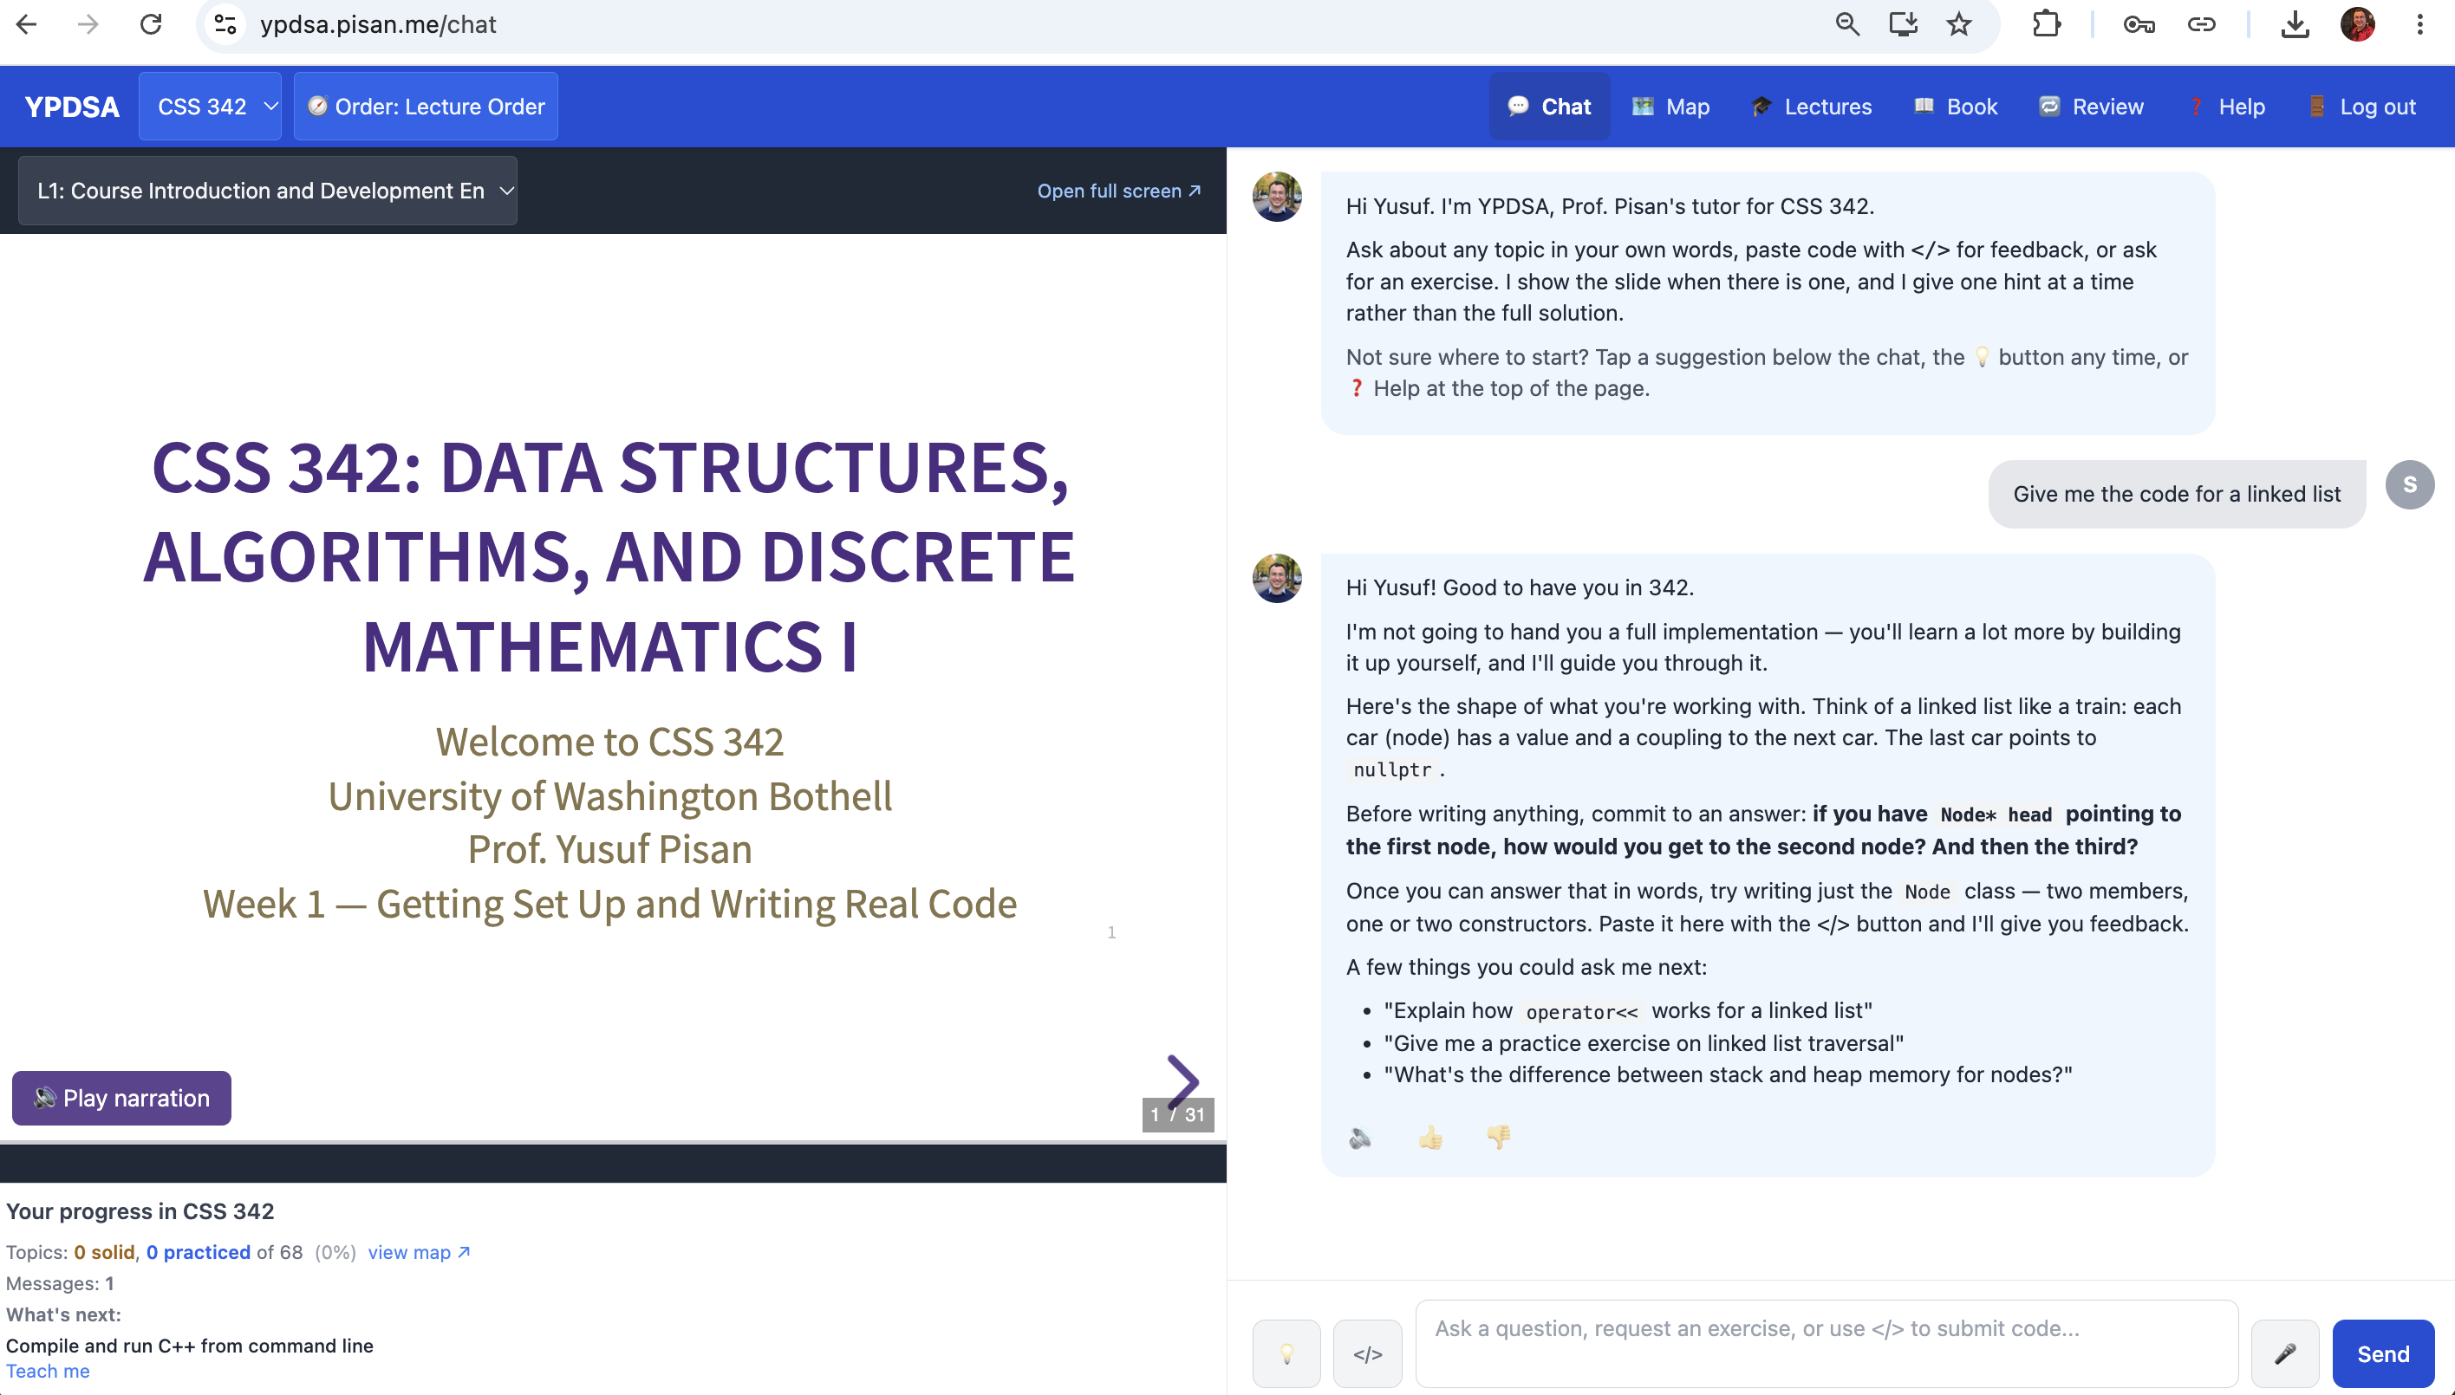
Task: Open the CSS 342 course dropdown
Action: pos(210,107)
